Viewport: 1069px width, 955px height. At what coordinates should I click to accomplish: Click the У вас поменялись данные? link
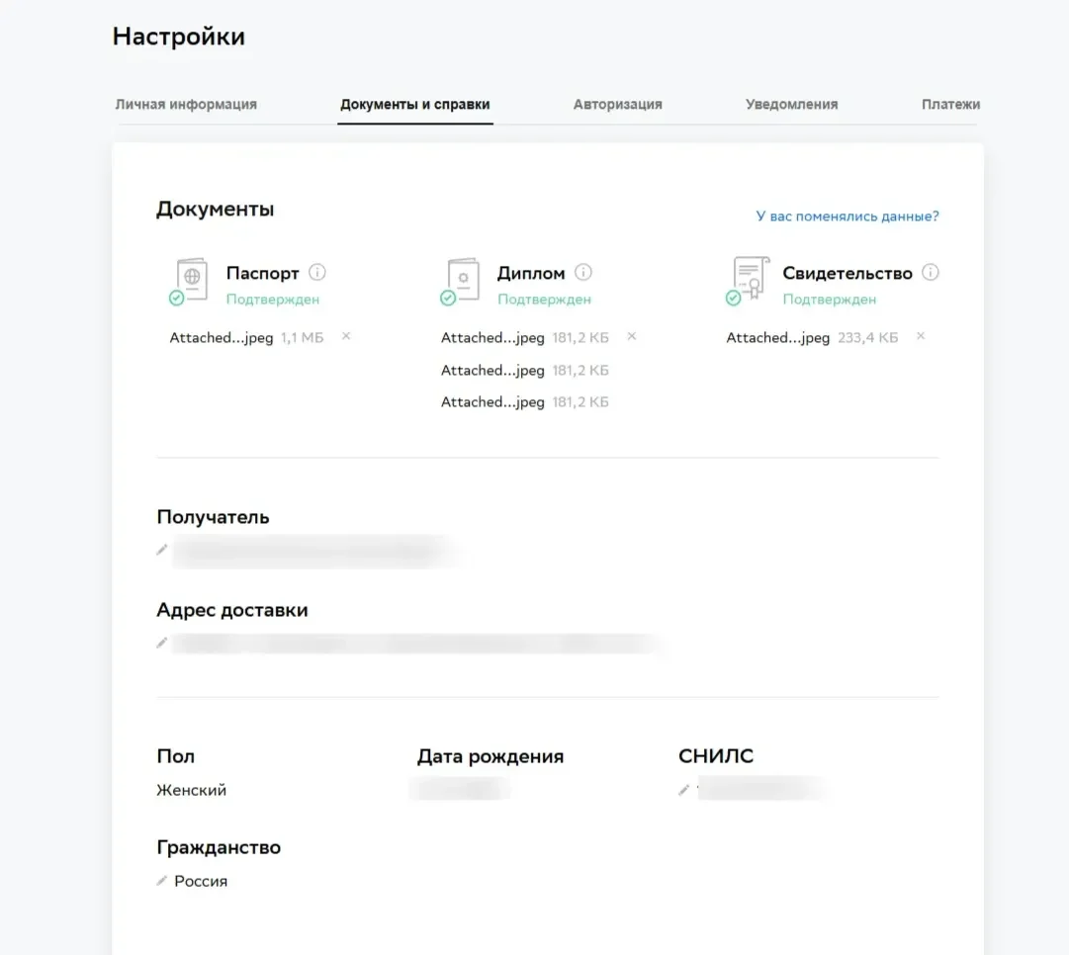click(846, 217)
